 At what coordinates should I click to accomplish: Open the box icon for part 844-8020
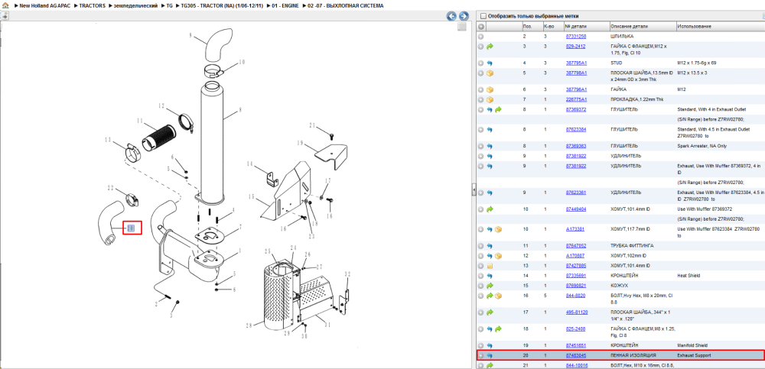[498, 296]
